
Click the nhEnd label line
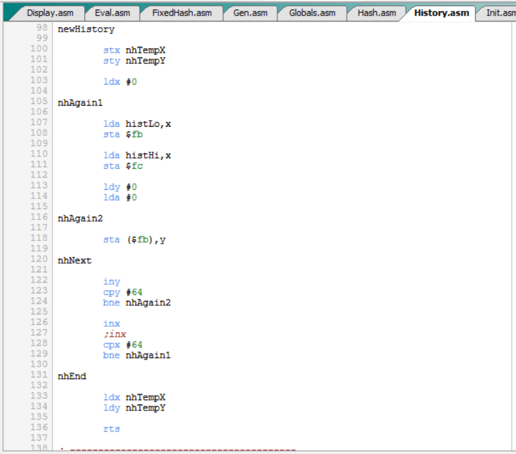tap(72, 376)
